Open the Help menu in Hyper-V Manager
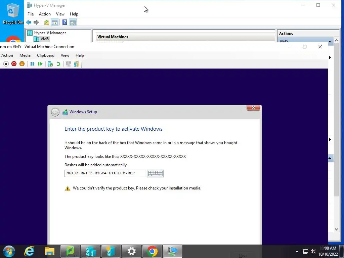This screenshot has height=258, width=344. (x=74, y=14)
